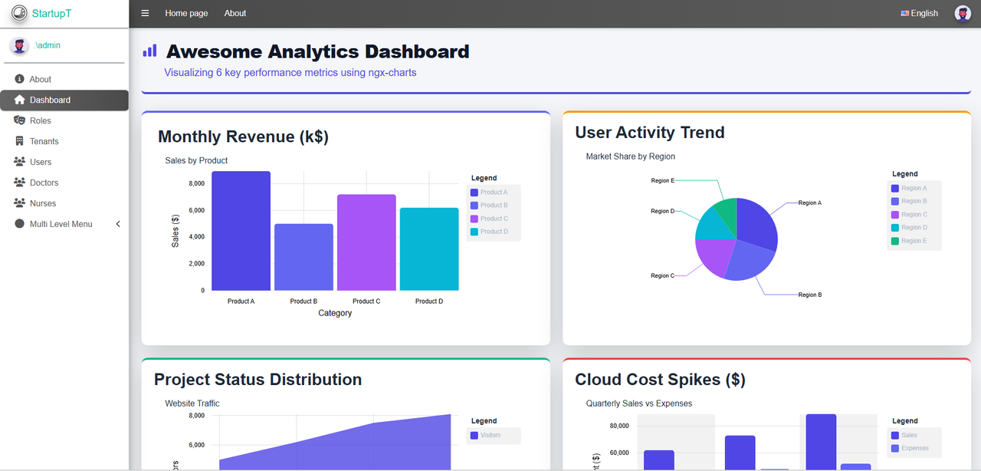Click the Product C bar in revenue chart
The width and height of the screenshot is (981, 471).
tap(366, 242)
